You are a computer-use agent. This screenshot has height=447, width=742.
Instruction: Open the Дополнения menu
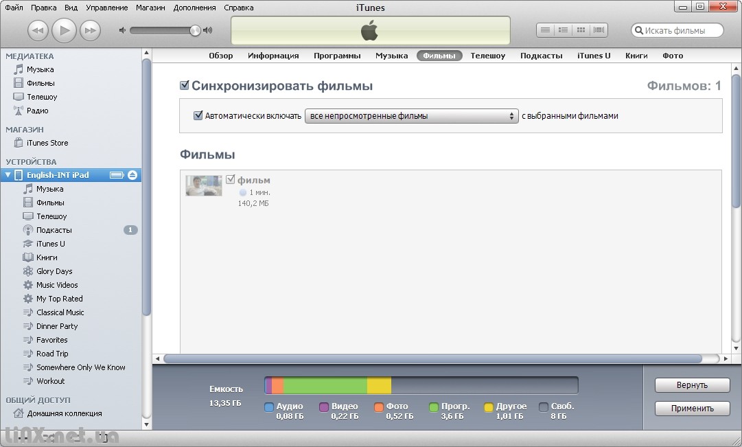194,8
